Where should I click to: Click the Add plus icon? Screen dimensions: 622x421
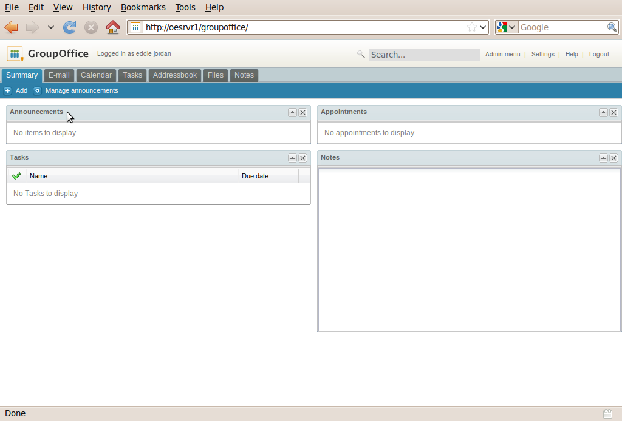[7, 91]
